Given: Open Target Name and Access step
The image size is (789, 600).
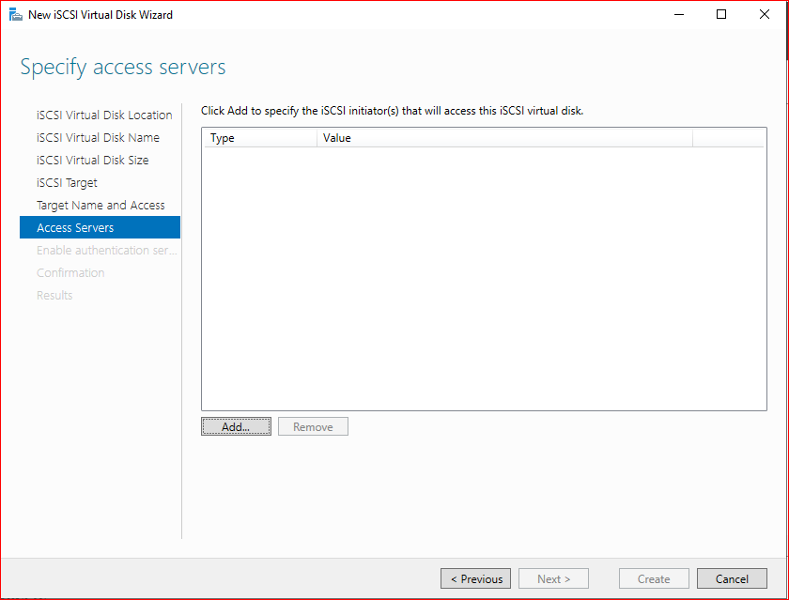Looking at the screenshot, I should tap(101, 206).
